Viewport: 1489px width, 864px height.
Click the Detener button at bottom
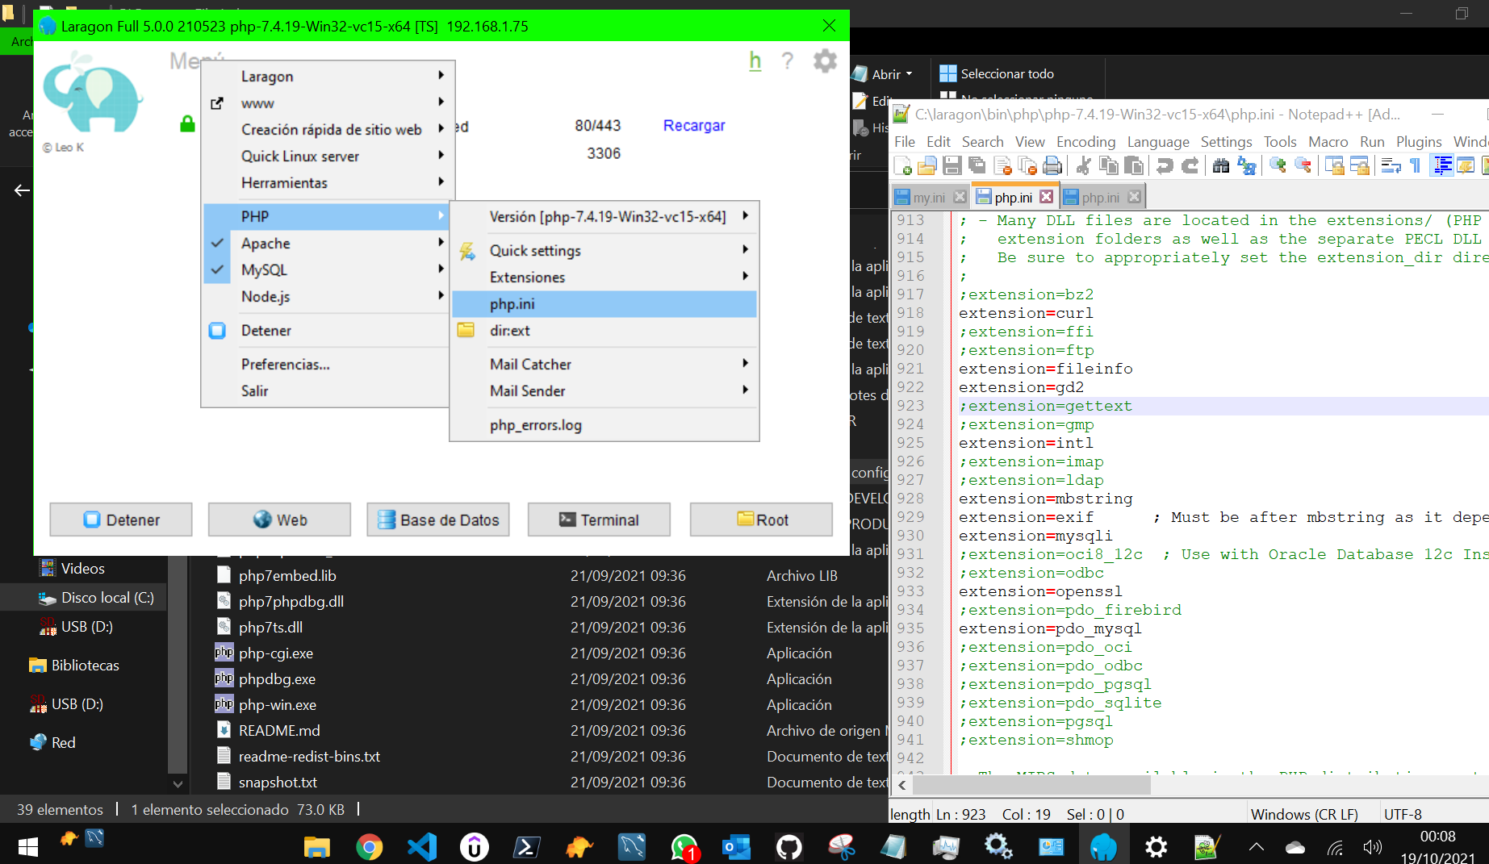coord(121,520)
